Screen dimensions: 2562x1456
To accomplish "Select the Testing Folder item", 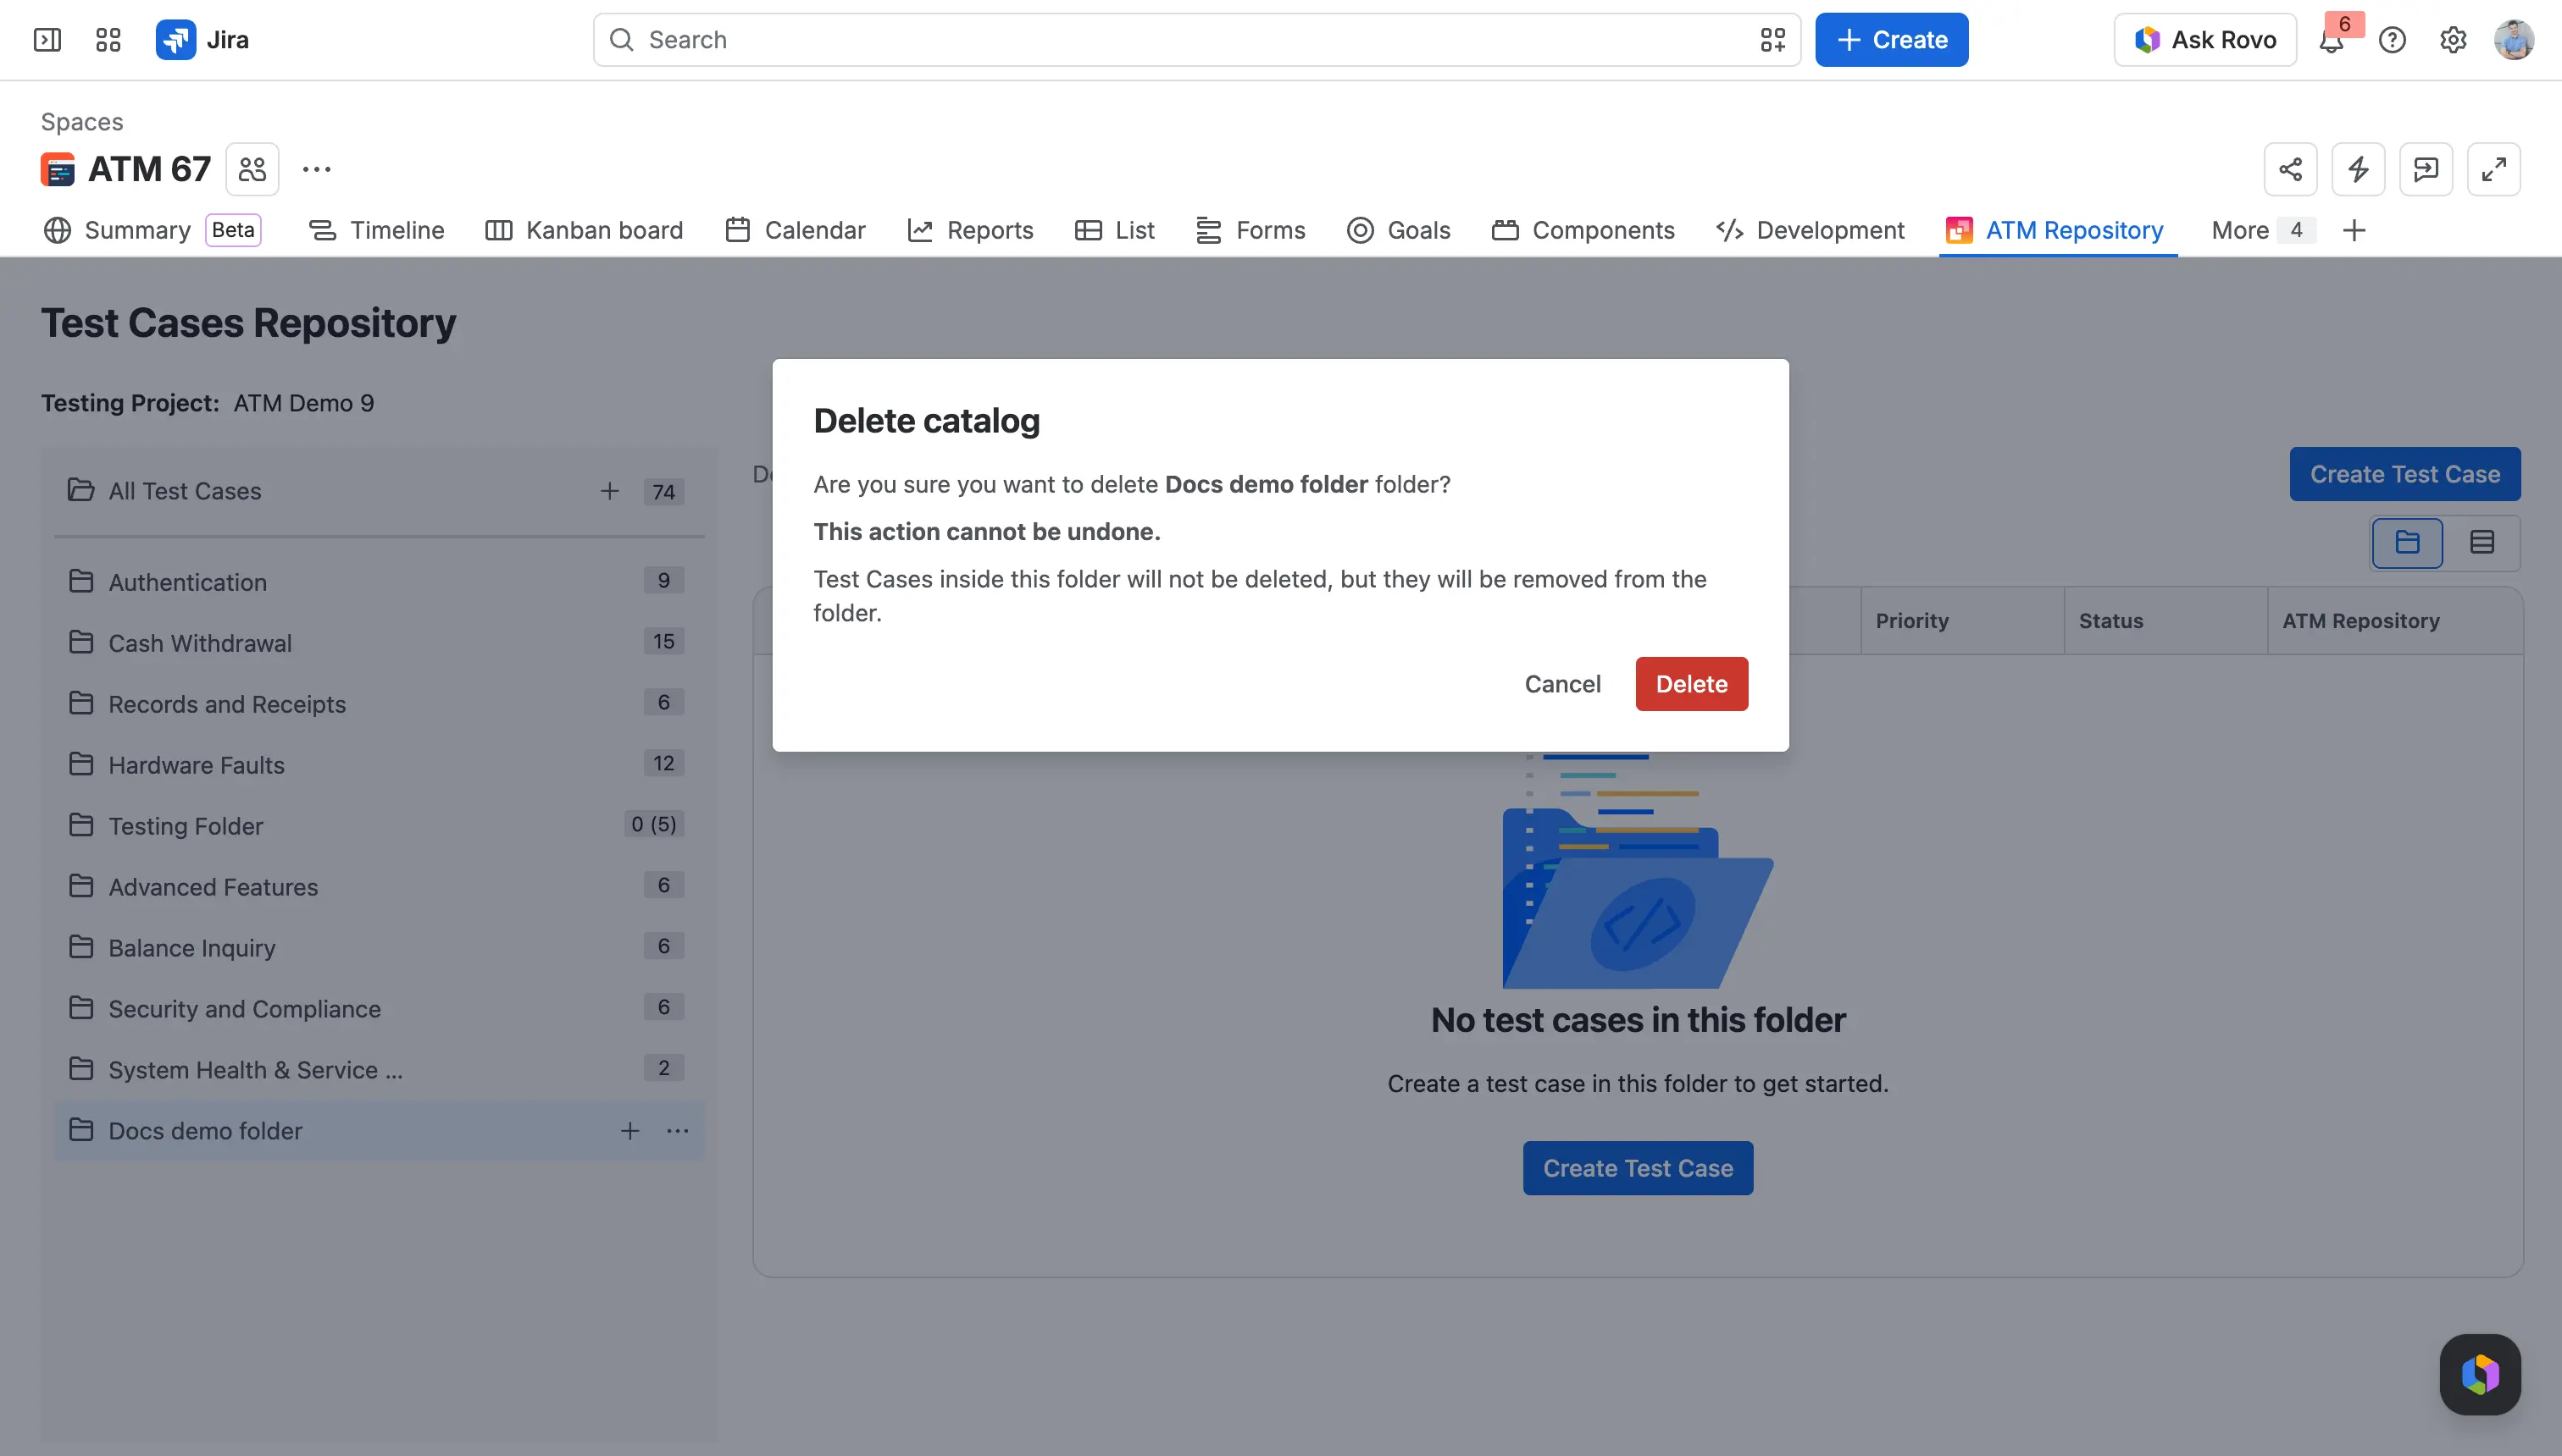I will [x=379, y=826].
